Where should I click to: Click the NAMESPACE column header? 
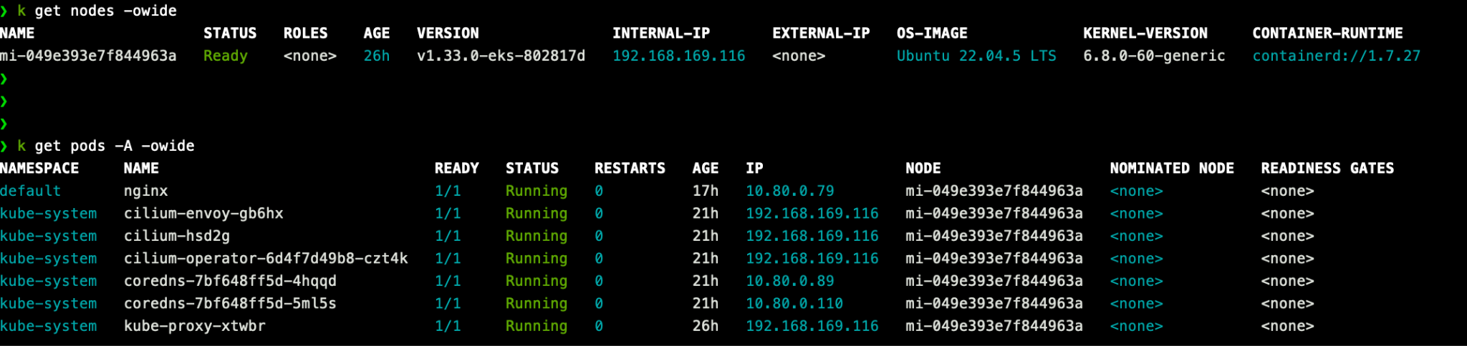click(x=39, y=168)
